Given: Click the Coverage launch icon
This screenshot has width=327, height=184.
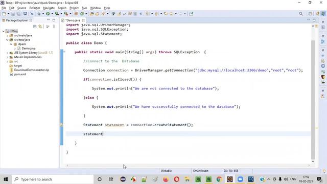Looking at the screenshot, I should [57, 14].
